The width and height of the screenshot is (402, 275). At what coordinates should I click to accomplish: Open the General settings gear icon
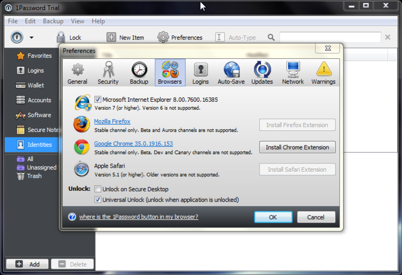click(77, 72)
